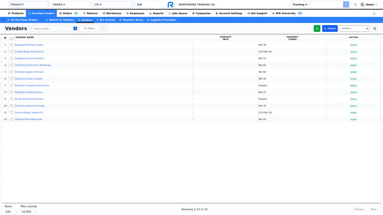Open Summit Ridge Trading Co. vendor link
Image resolution: width=383 pixels, height=215 pixels.
pyautogui.click(x=29, y=113)
